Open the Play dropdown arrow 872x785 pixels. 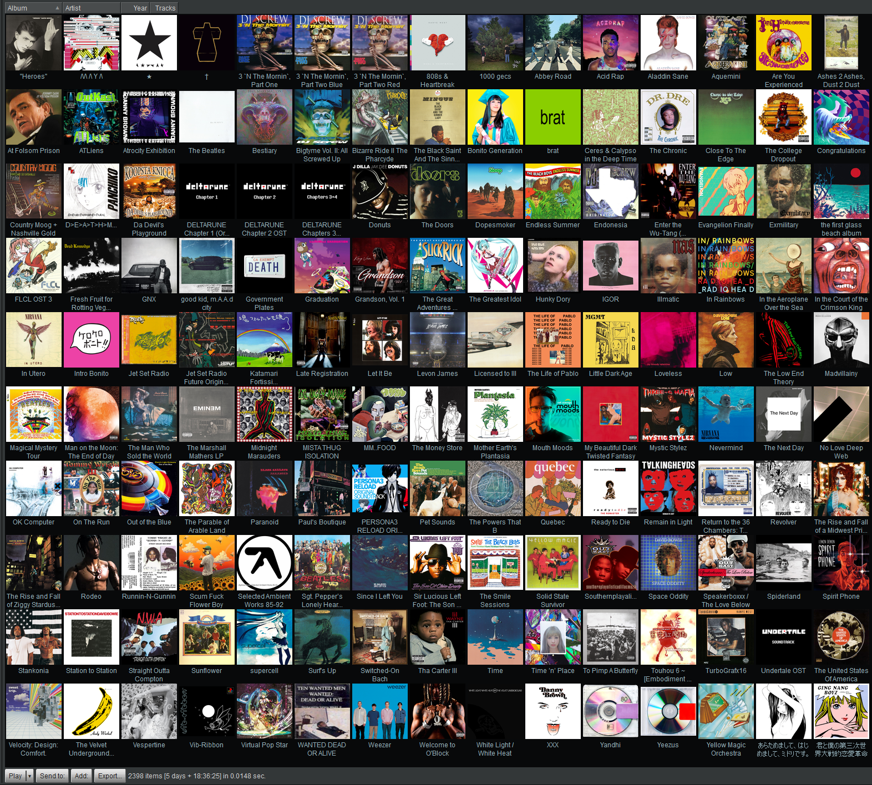coord(29,776)
